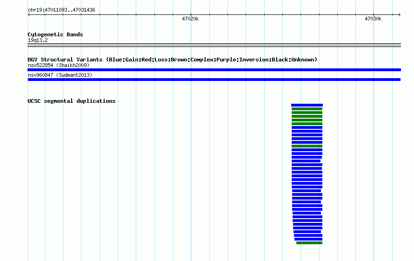Click the topmost blue segmental duplication bar

click(307, 105)
